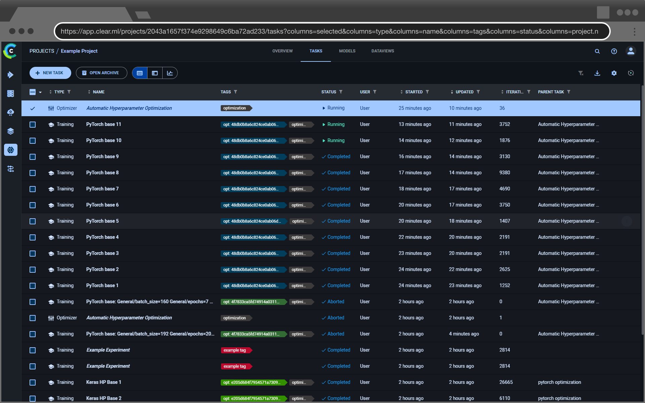Viewport: 645px width, 403px height.
Task: Open the selection dropdown next to select-all
Action: tap(40, 92)
